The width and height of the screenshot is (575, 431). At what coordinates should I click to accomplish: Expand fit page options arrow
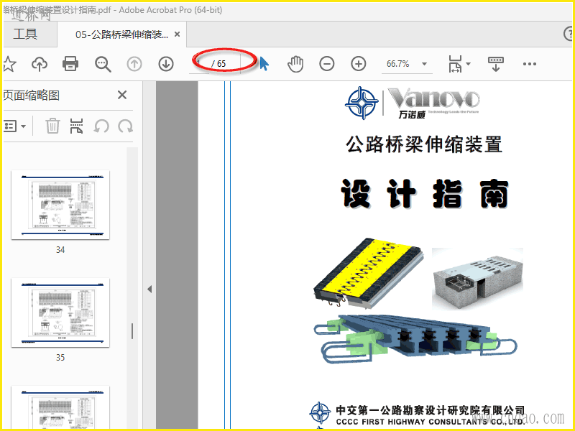point(469,64)
